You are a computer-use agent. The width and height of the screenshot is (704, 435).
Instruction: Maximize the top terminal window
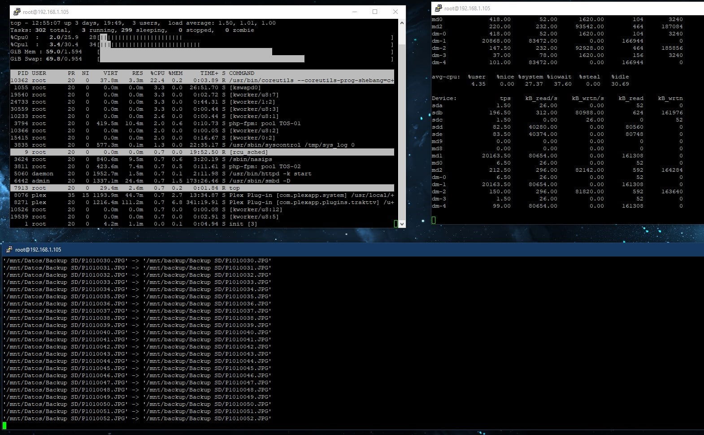(x=375, y=12)
